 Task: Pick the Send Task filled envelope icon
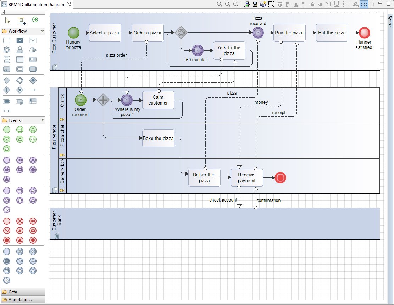(20, 40)
